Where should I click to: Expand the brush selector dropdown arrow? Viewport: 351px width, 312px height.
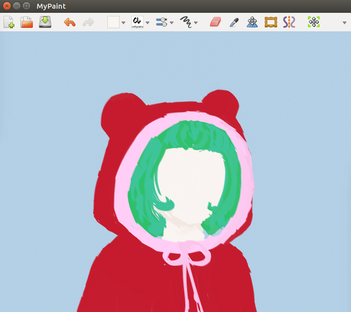[148, 23]
